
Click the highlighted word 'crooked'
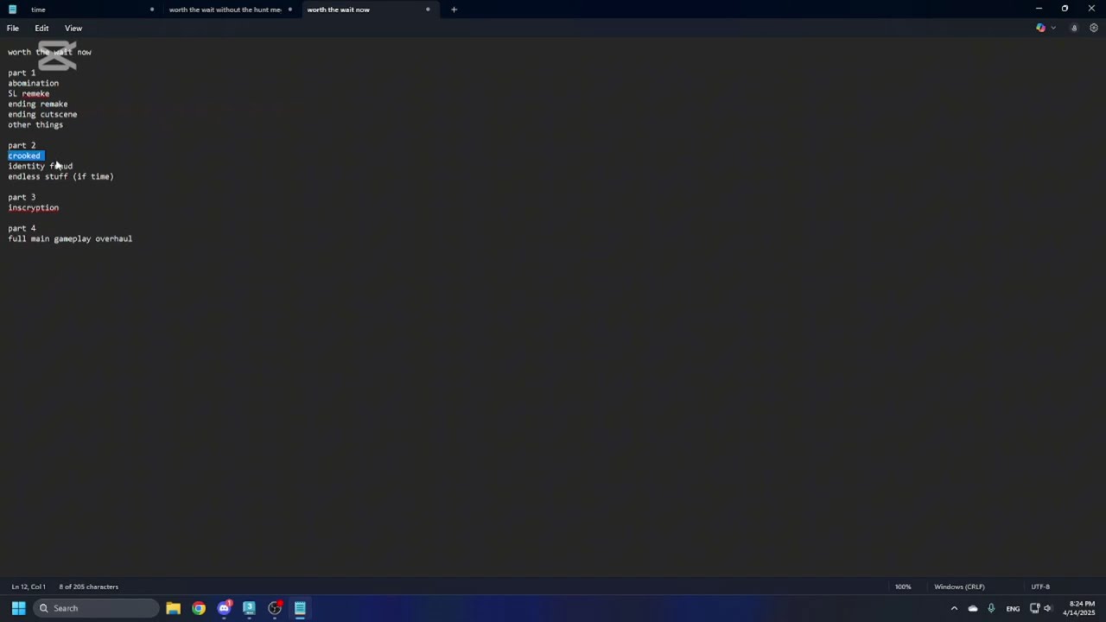24,155
